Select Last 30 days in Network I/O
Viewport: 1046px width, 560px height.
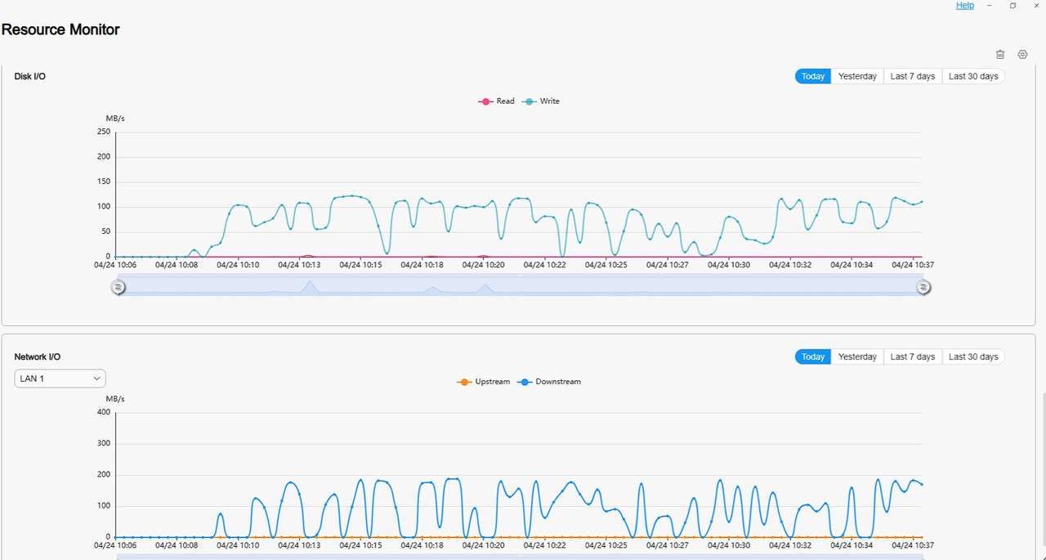[973, 356]
